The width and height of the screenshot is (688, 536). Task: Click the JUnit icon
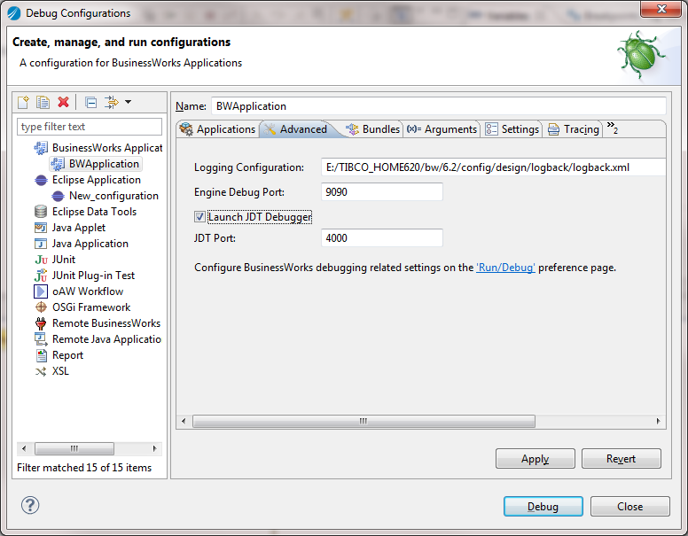(x=41, y=260)
